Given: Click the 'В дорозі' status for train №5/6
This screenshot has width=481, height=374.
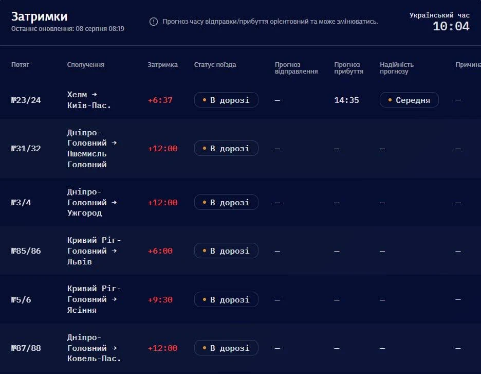Looking at the screenshot, I should pos(226,299).
